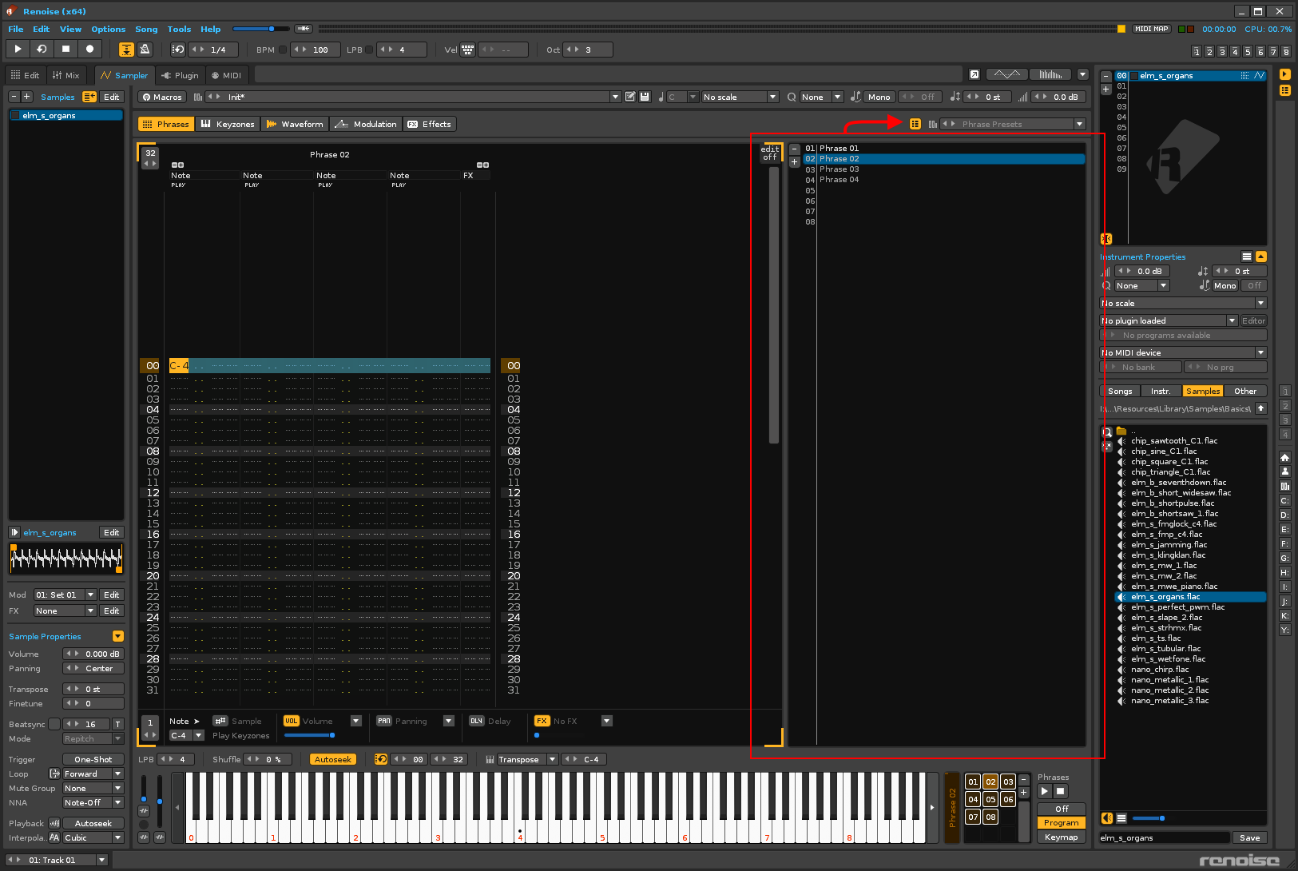Click Edit button next to Mod Set 01
The width and height of the screenshot is (1298, 871).
(112, 595)
